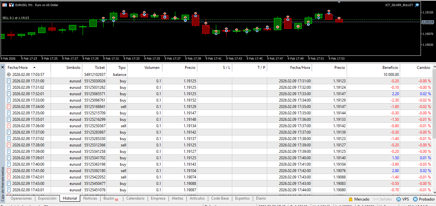Open Mercado with the shopping bag icon
Screen dimensions: 436x206
pos(350,199)
